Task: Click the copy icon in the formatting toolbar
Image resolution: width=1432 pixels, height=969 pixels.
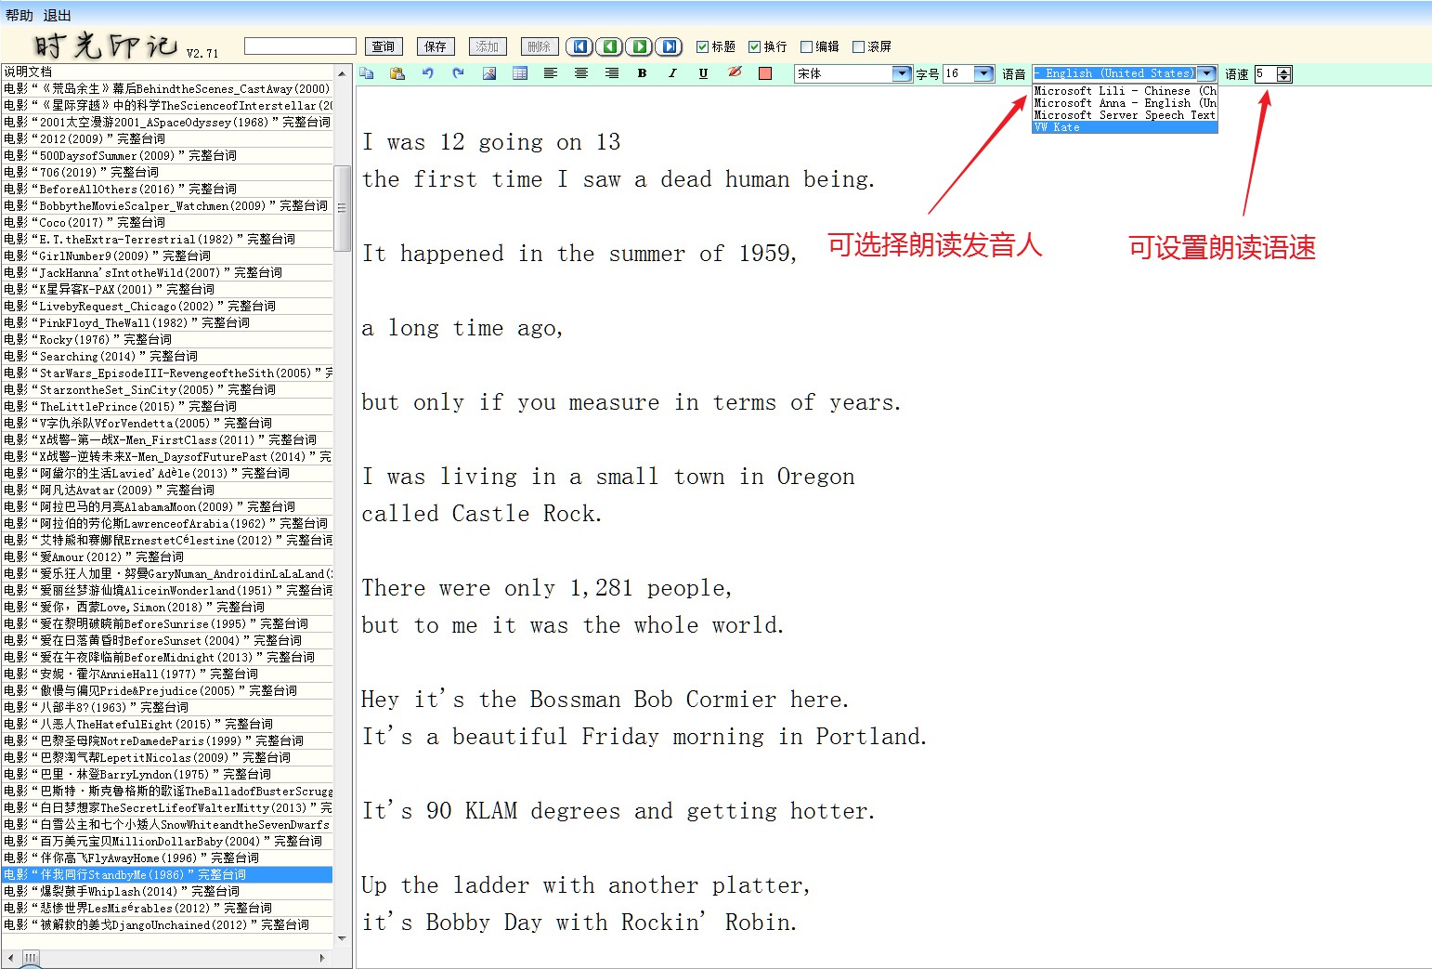Action: coord(367,73)
